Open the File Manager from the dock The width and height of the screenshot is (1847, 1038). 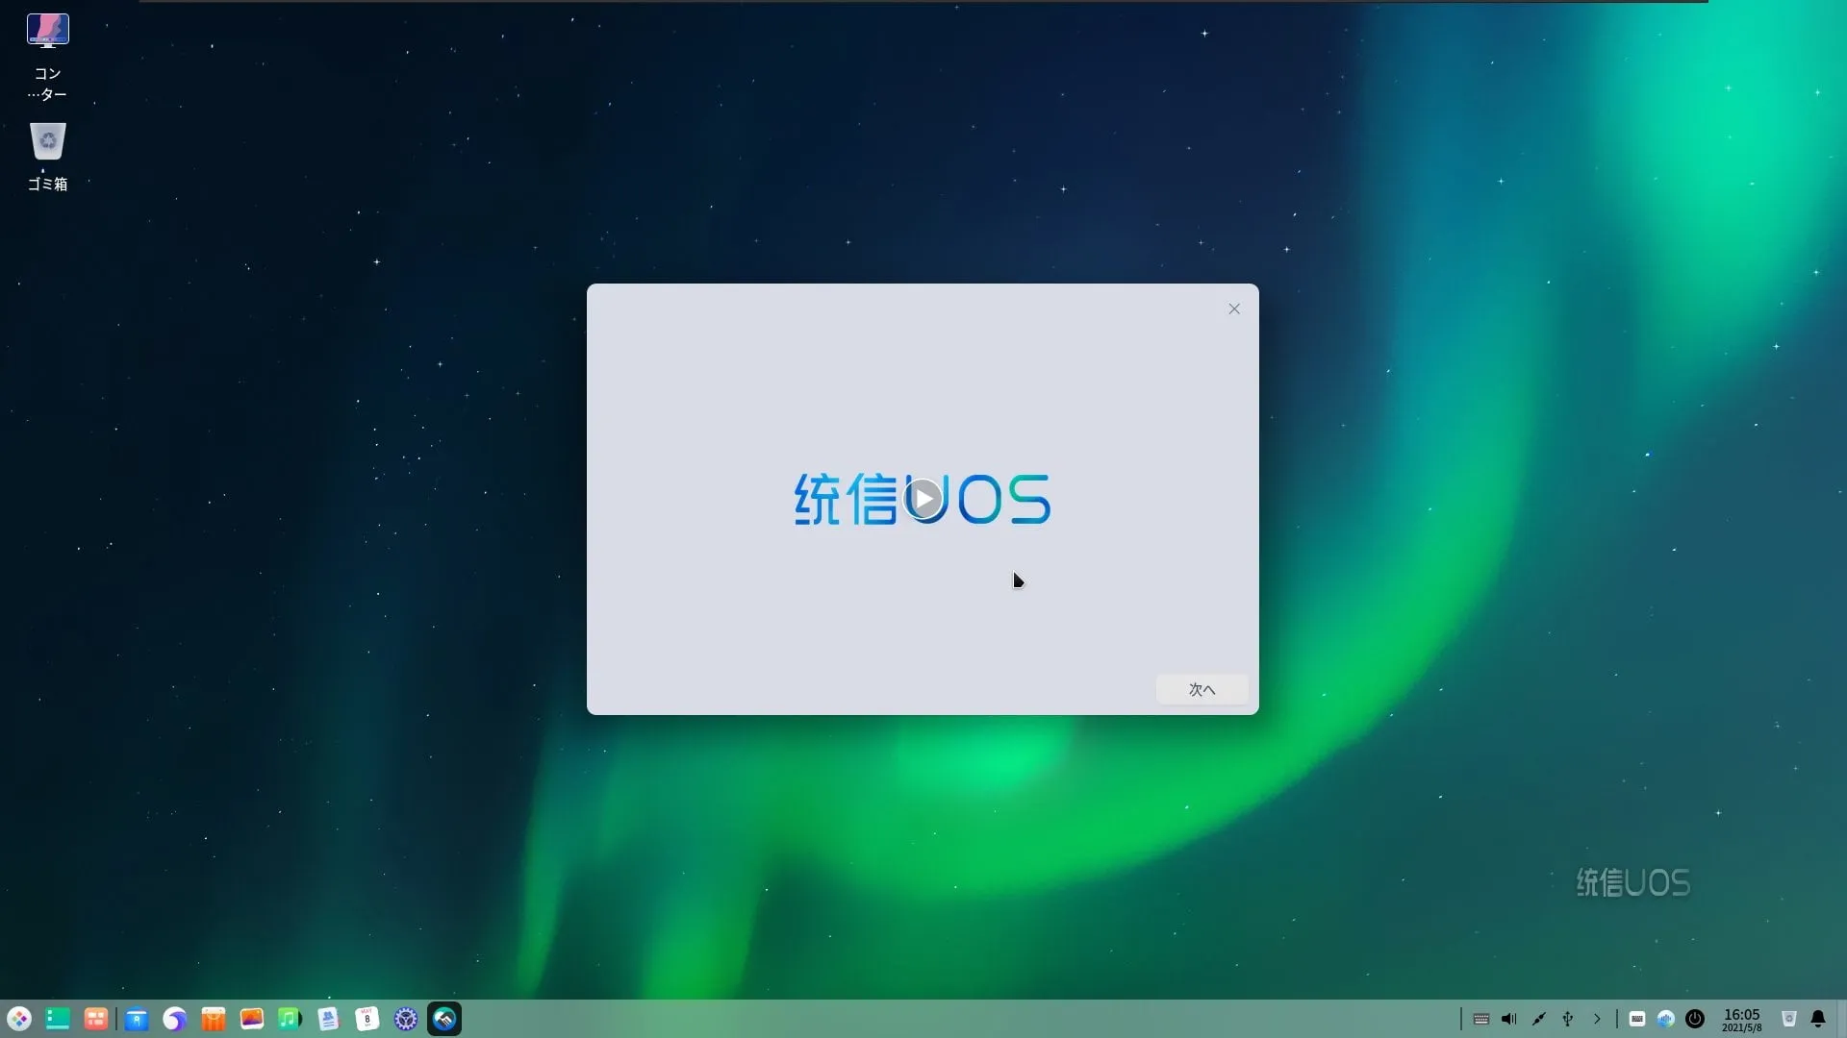(x=137, y=1019)
